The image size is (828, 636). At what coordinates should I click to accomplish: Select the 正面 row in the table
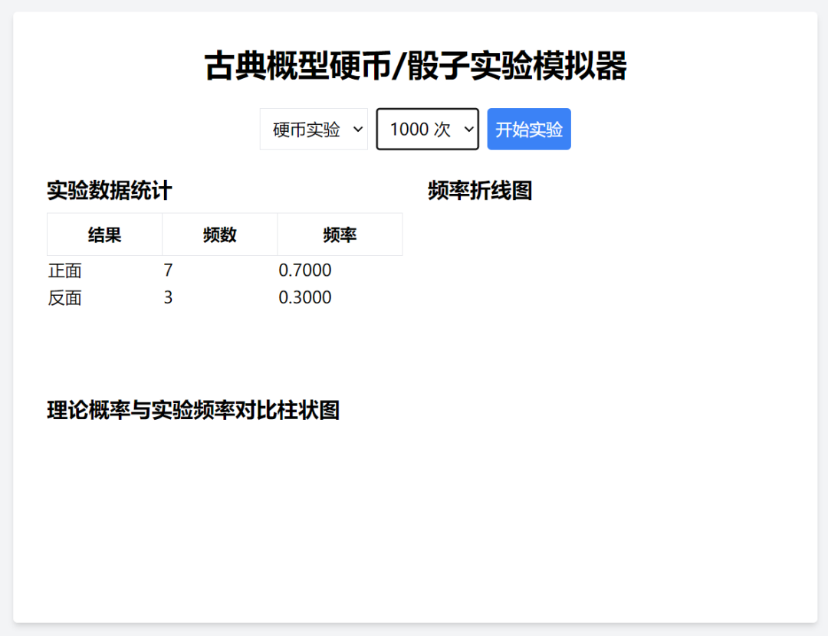tap(65, 270)
